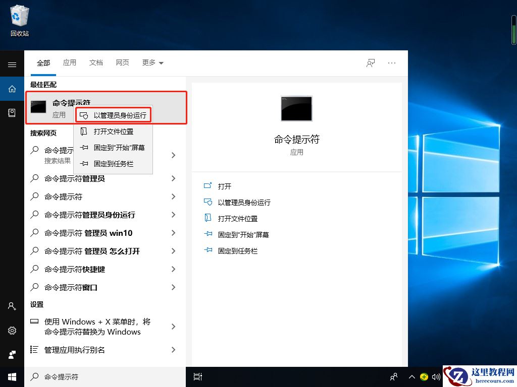517x387 pixels.
Task: Open the Settings gear in the search sidebar
Action: point(12,331)
